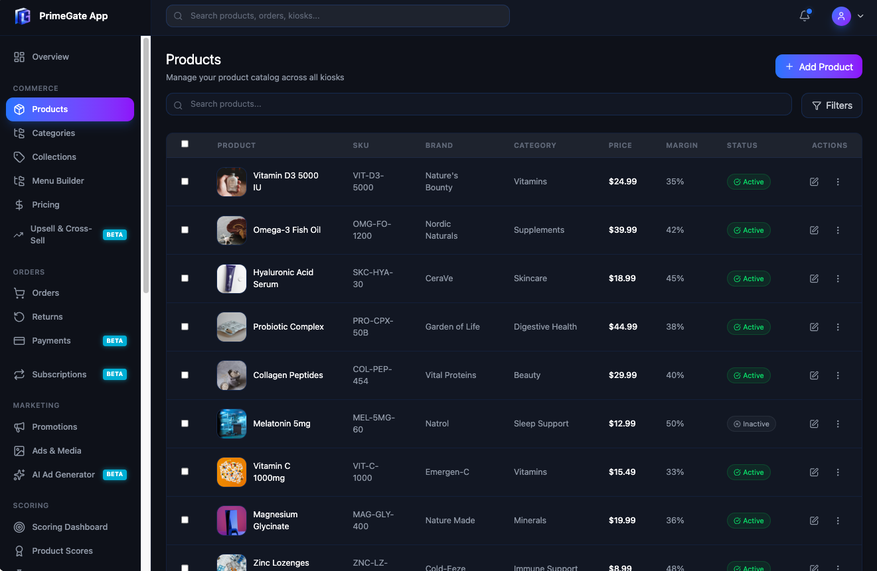Check the Hyaluronic Acid Serum row
877x571 pixels.
pyautogui.click(x=185, y=278)
